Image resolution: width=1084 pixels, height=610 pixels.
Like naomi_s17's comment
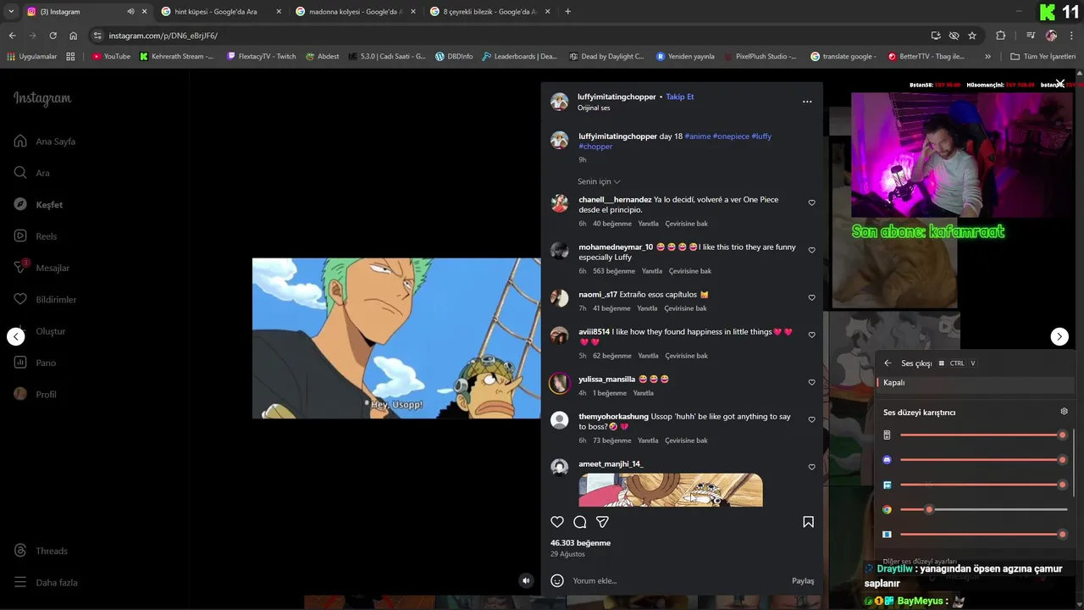(x=811, y=298)
